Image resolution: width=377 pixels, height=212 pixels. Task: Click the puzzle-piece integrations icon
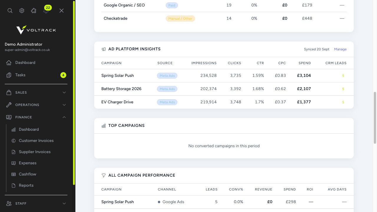point(34,11)
